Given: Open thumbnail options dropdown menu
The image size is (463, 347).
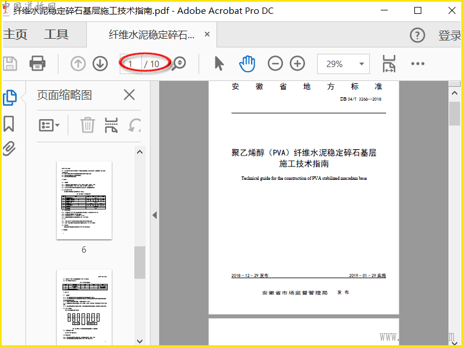Looking at the screenshot, I should click(x=49, y=125).
